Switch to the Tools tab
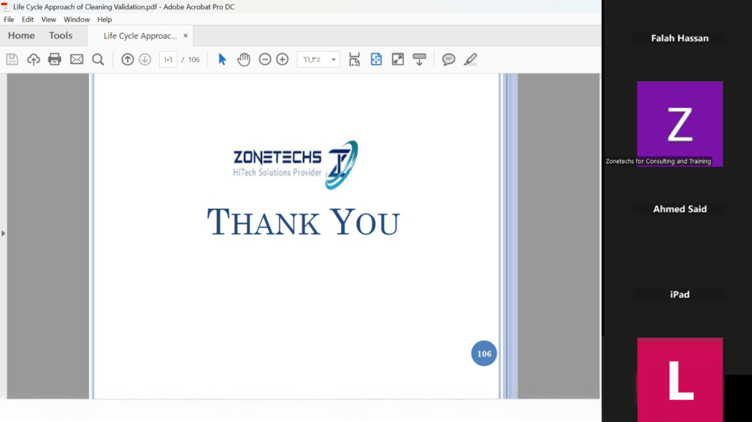The width and height of the screenshot is (752, 422). (x=61, y=36)
